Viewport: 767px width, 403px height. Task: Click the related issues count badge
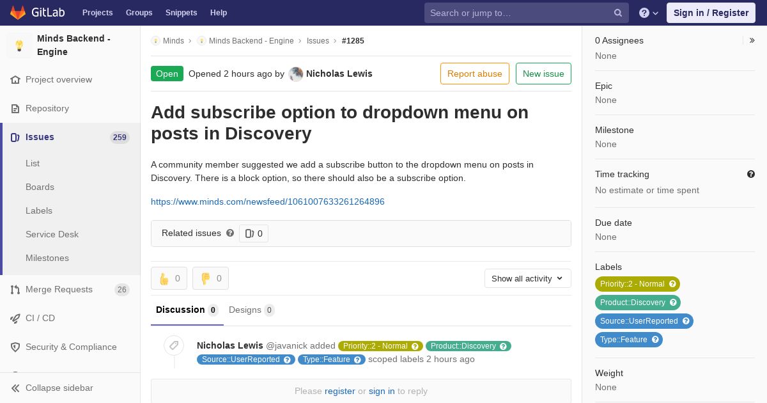click(254, 233)
